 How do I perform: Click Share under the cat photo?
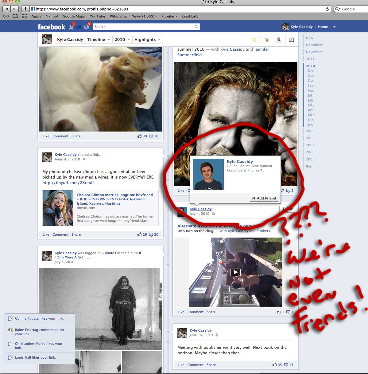pos(76,136)
